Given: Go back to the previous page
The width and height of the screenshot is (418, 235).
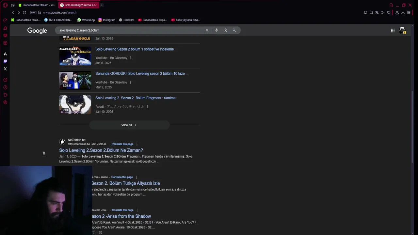Looking at the screenshot, I should [13, 12].
